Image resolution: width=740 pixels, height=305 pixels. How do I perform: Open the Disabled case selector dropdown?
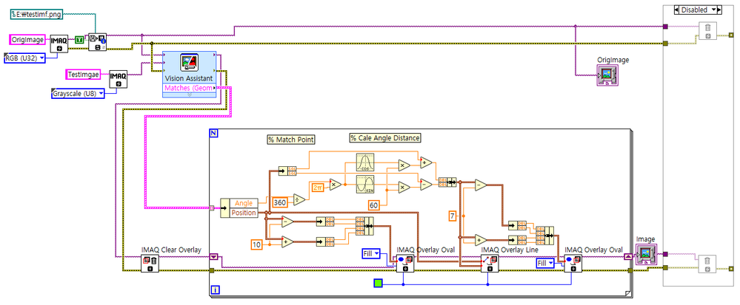(x=694, y=10)
